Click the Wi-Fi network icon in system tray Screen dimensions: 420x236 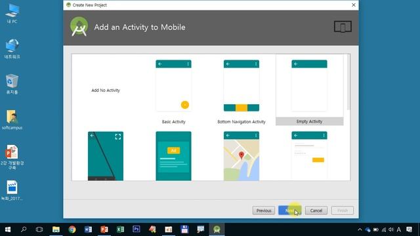tap(384, 229)
